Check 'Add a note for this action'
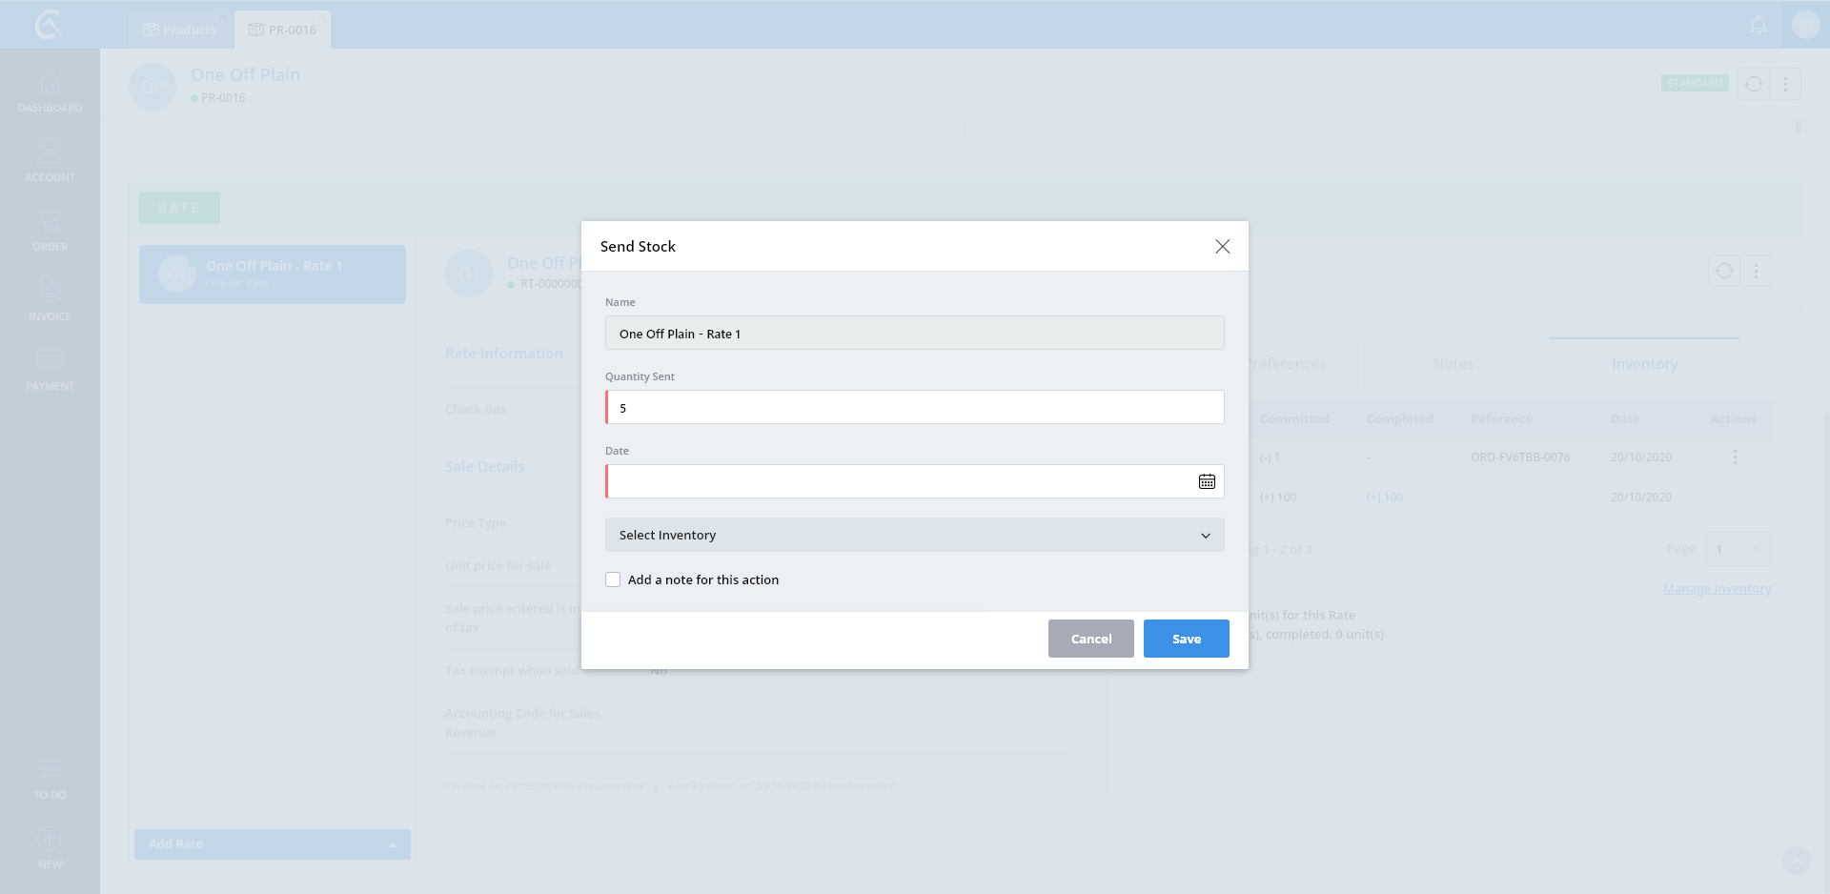Image resolution: width=1830 pixels, height=894 pixels. [x=613, y=579]
